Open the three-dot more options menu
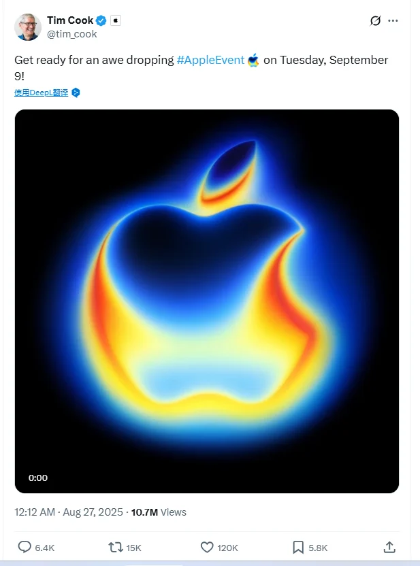 pyautogui.click(x=393, y=21)
